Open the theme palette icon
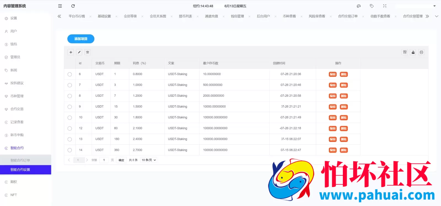This screenshot has width=441, height=206. pyautogui.click(x=359, y=6)
